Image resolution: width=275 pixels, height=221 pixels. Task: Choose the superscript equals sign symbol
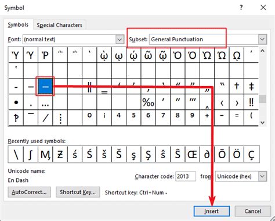(237, 117)
